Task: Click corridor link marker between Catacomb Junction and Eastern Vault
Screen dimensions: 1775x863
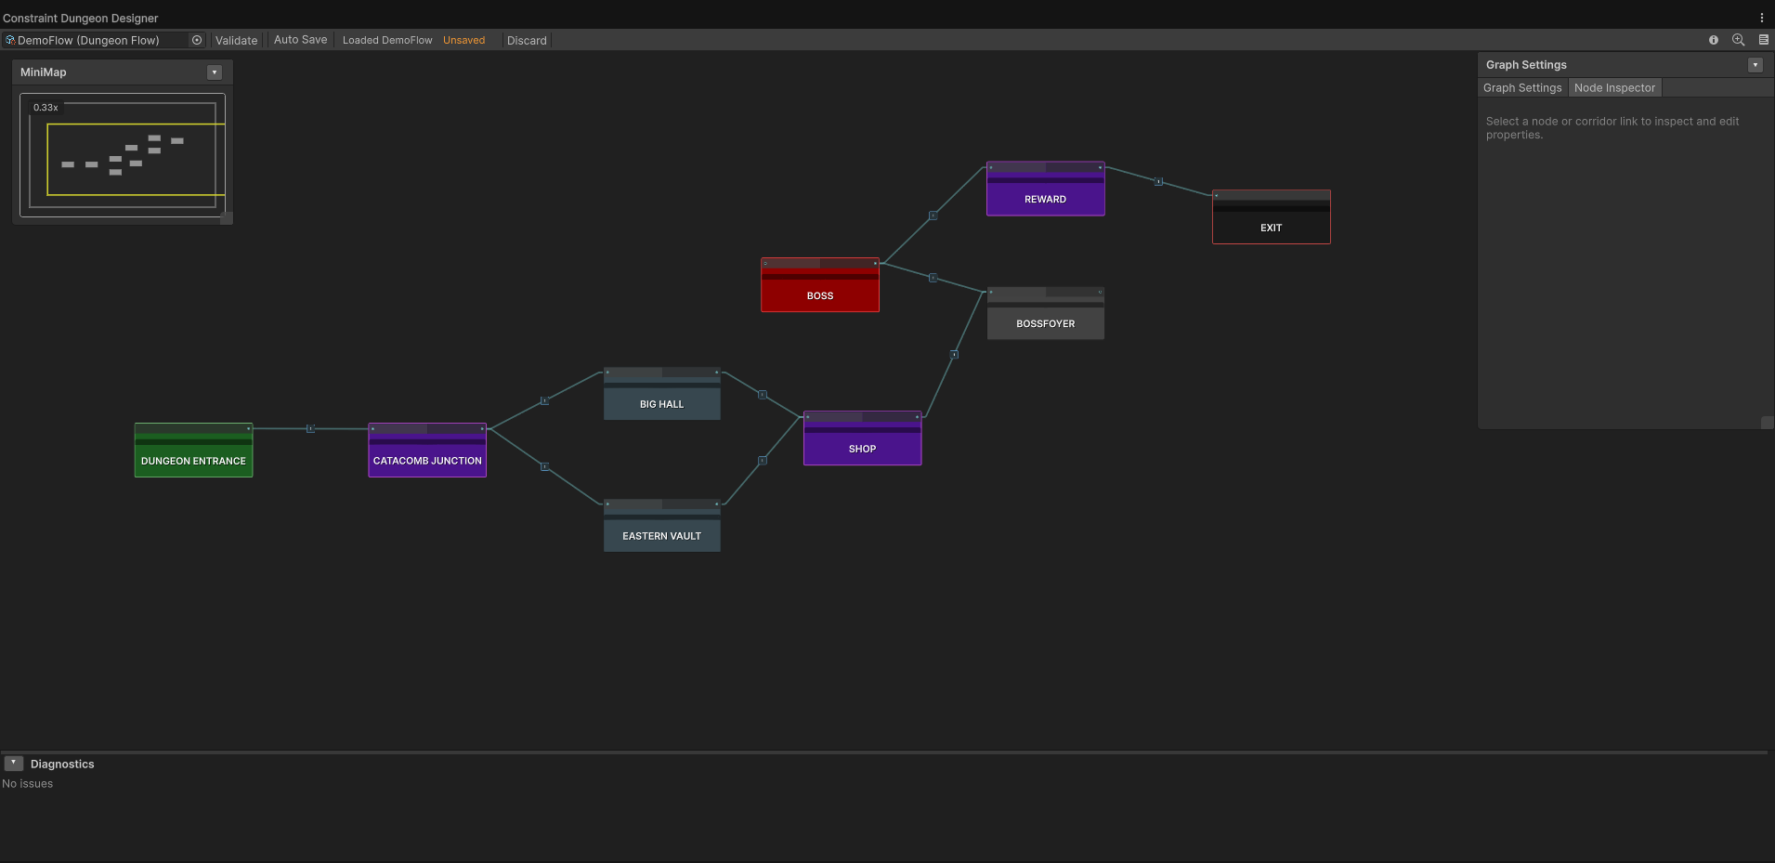Action: point(544,466)
